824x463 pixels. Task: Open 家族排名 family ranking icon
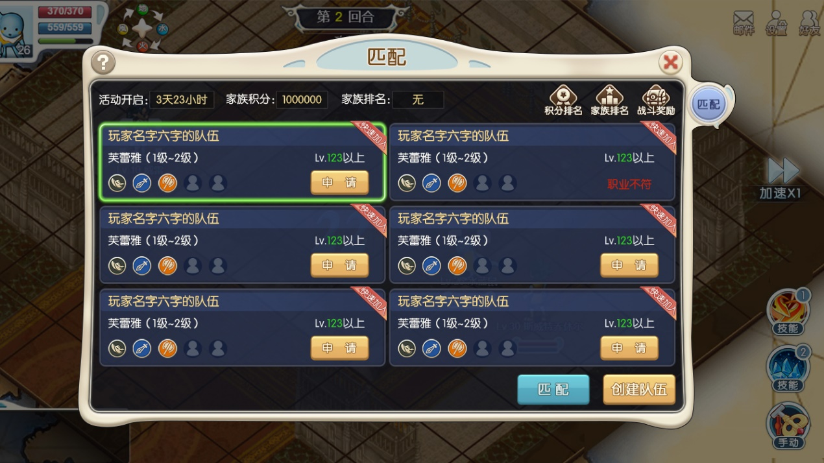(x=609, y=101)
